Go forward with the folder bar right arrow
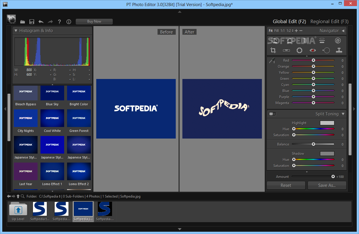The width and height of the screenshot is (359, 234). click(13, 196)
